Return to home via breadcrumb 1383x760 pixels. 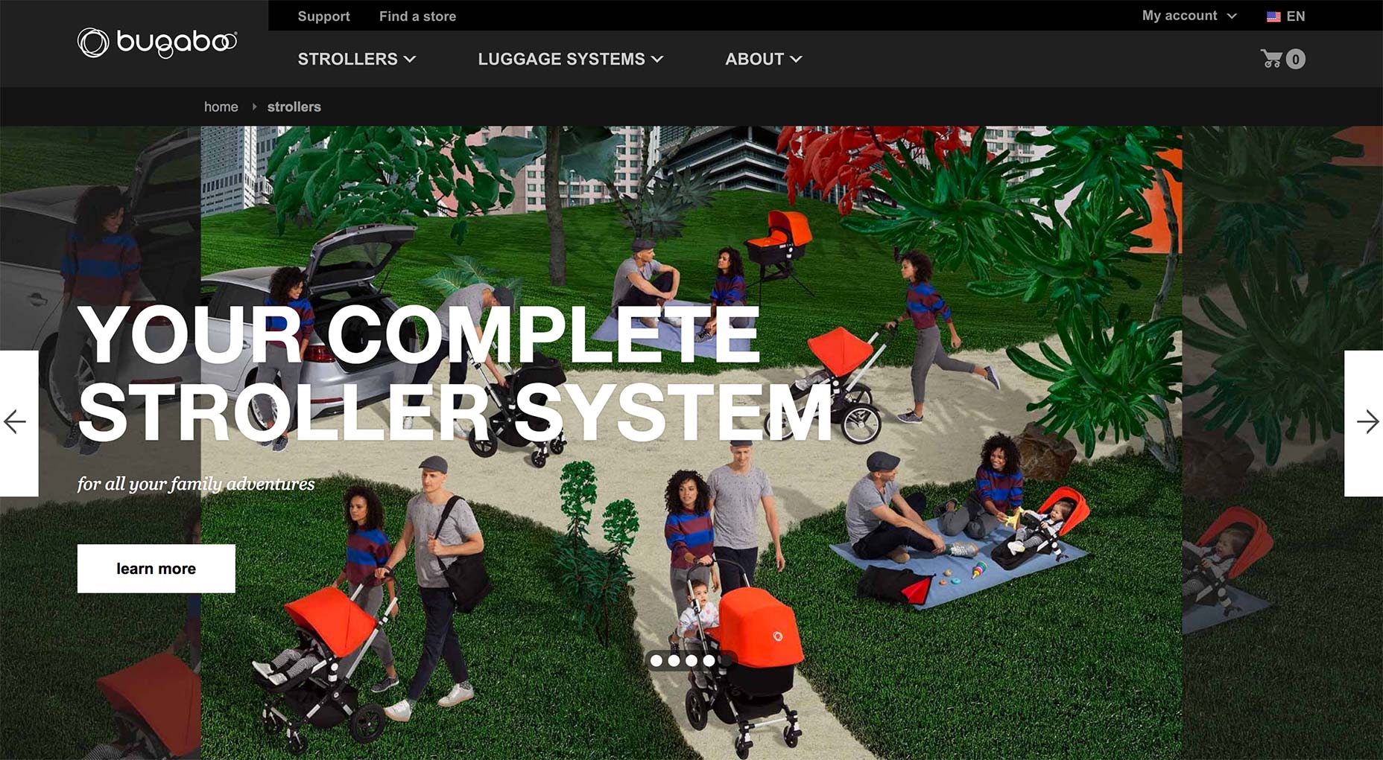pyautogui.click(x=221, y=106)
